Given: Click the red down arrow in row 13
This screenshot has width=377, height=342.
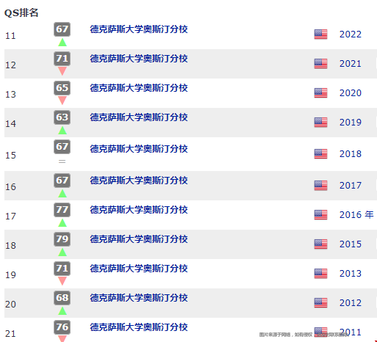Looking at the screenshot, I should click(62, 101).
